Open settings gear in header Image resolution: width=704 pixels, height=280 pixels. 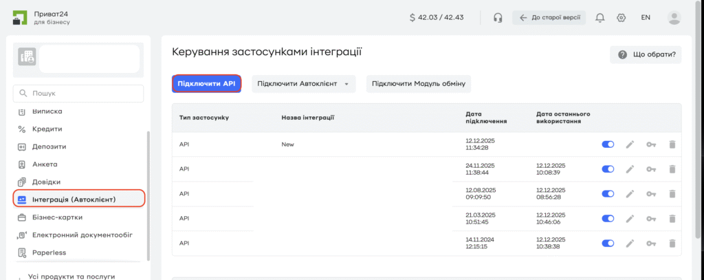click(x=621, y=18)
